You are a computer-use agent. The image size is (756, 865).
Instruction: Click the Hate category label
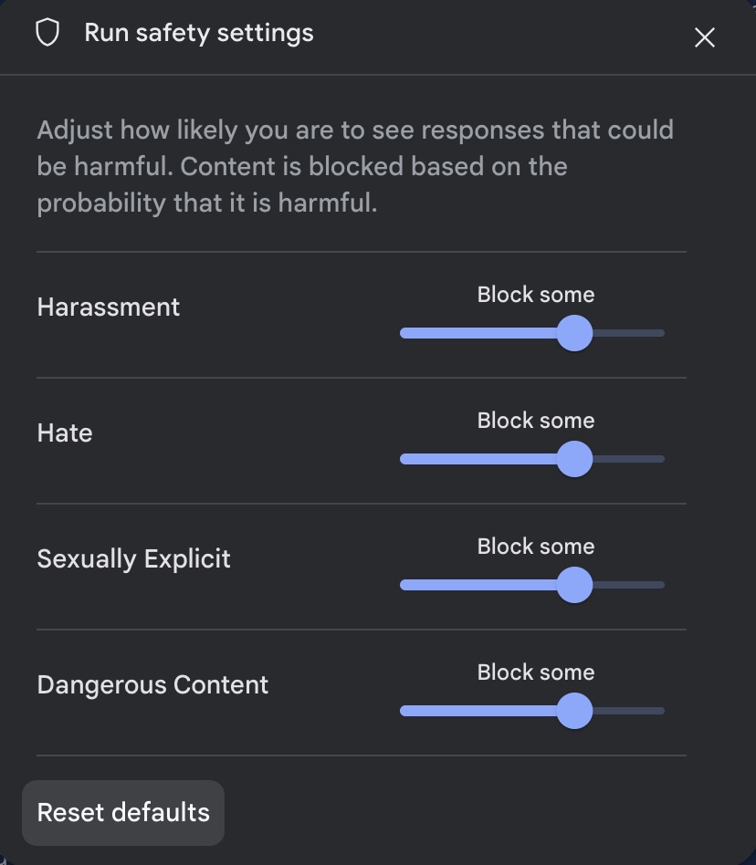(65, 432)
